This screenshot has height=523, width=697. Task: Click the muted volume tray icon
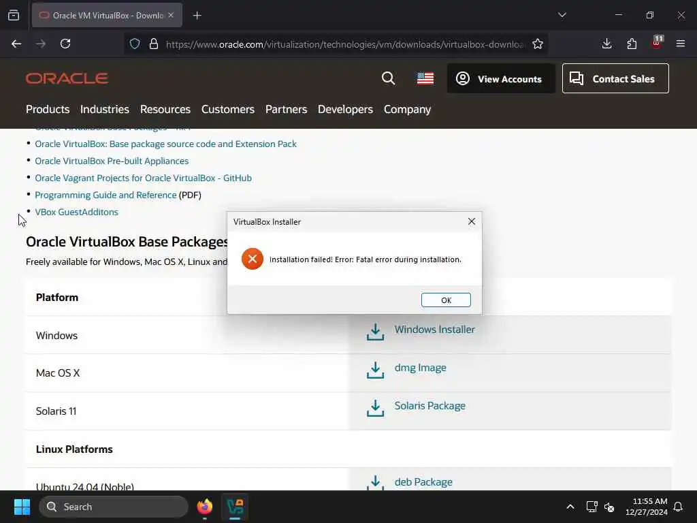(x=609, y=507)
